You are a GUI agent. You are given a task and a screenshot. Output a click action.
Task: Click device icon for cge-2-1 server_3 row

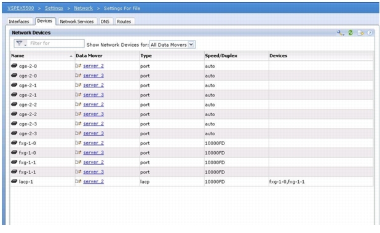point(14,95)
